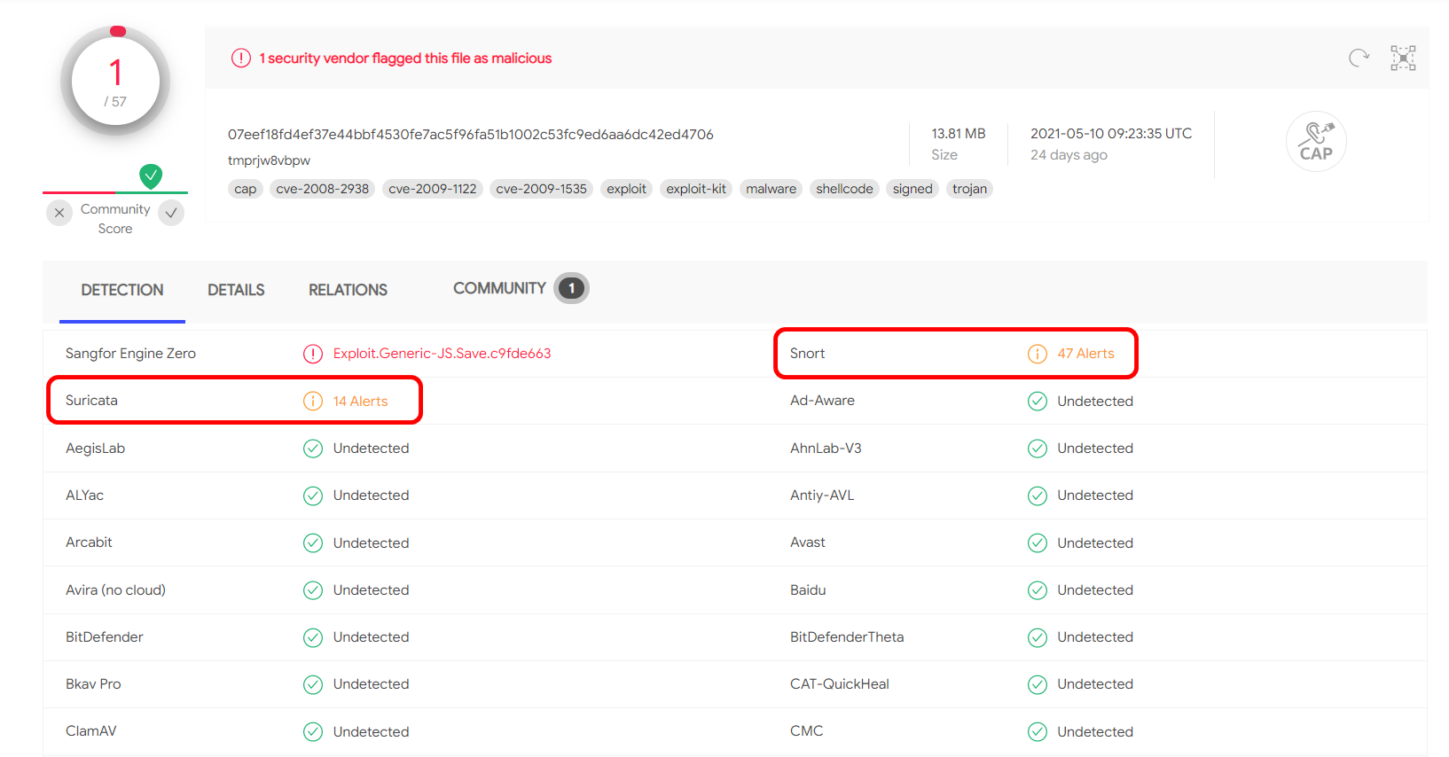Open the 14 Alerts Suricata link

(x=360, y=402)
